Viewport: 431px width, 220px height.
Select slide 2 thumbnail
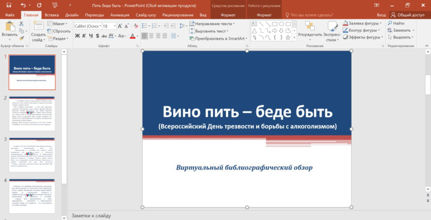pos(32,113)
